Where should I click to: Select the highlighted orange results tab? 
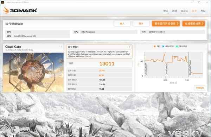coord(194,11)
